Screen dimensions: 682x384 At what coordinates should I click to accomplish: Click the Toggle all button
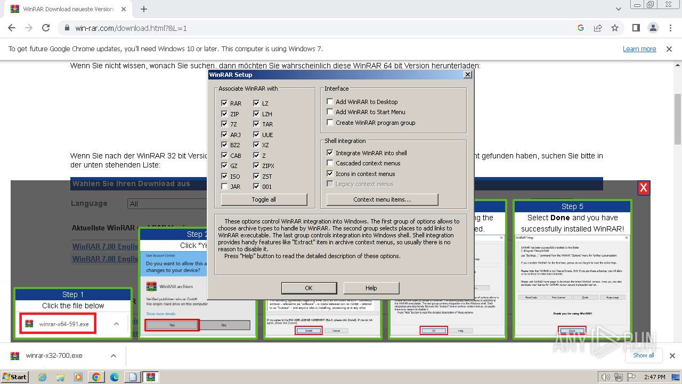pos(264,199)
